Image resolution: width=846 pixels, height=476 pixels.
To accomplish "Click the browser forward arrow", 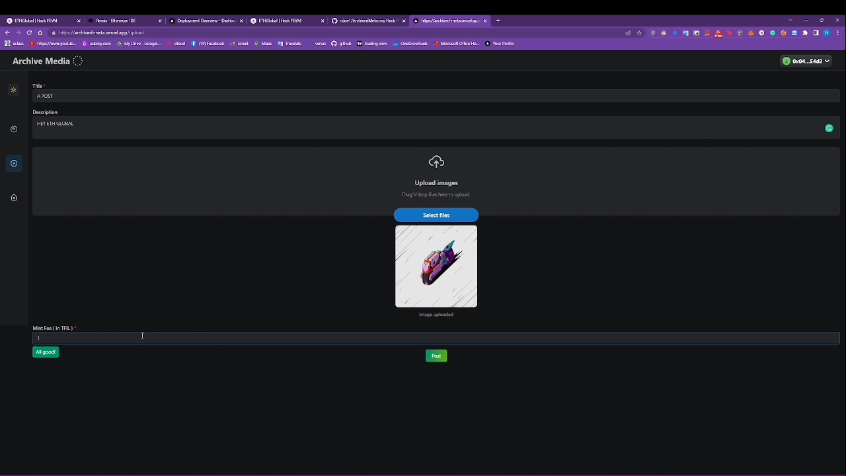I will (x=19, y=32).
